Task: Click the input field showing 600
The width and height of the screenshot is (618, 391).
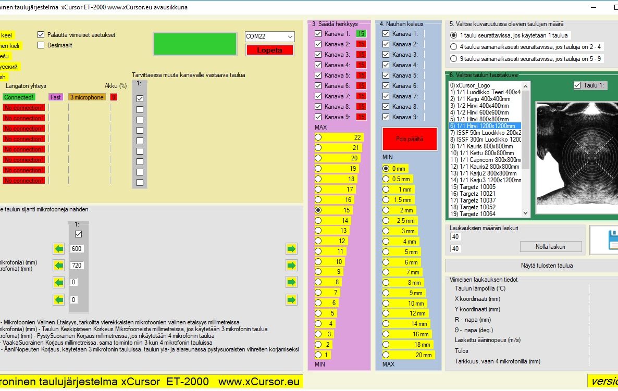Action: pyautogui.click(x=77, y=249)
